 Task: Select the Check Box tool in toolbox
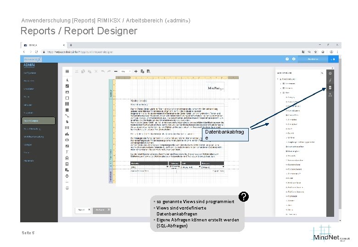coord(67,86)
